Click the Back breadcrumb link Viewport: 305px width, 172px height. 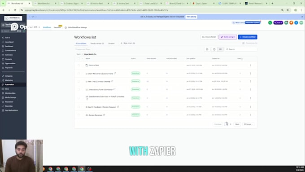pyautogui.click(x=78, y=54)
